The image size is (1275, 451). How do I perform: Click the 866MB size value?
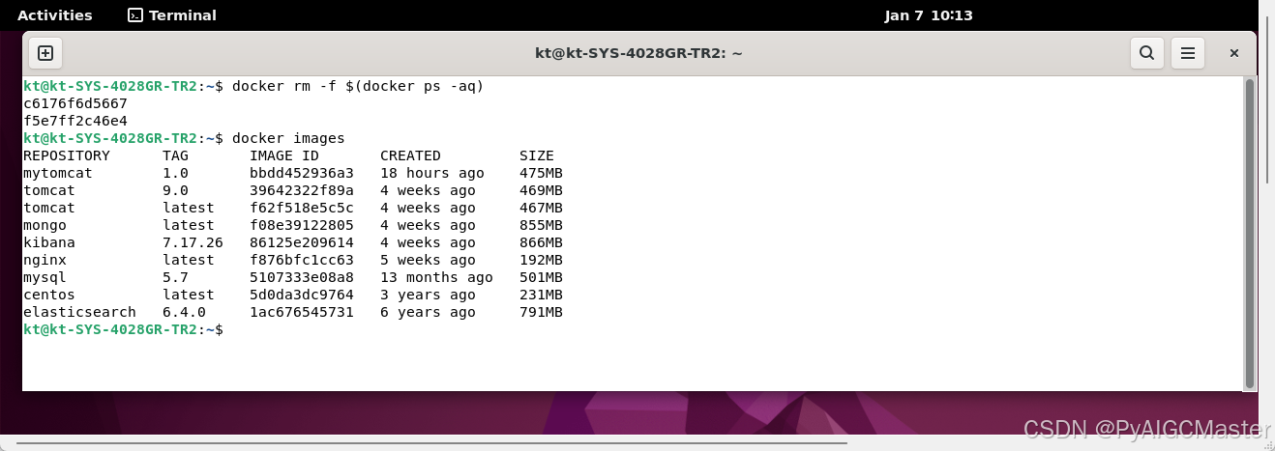(541, 242)
